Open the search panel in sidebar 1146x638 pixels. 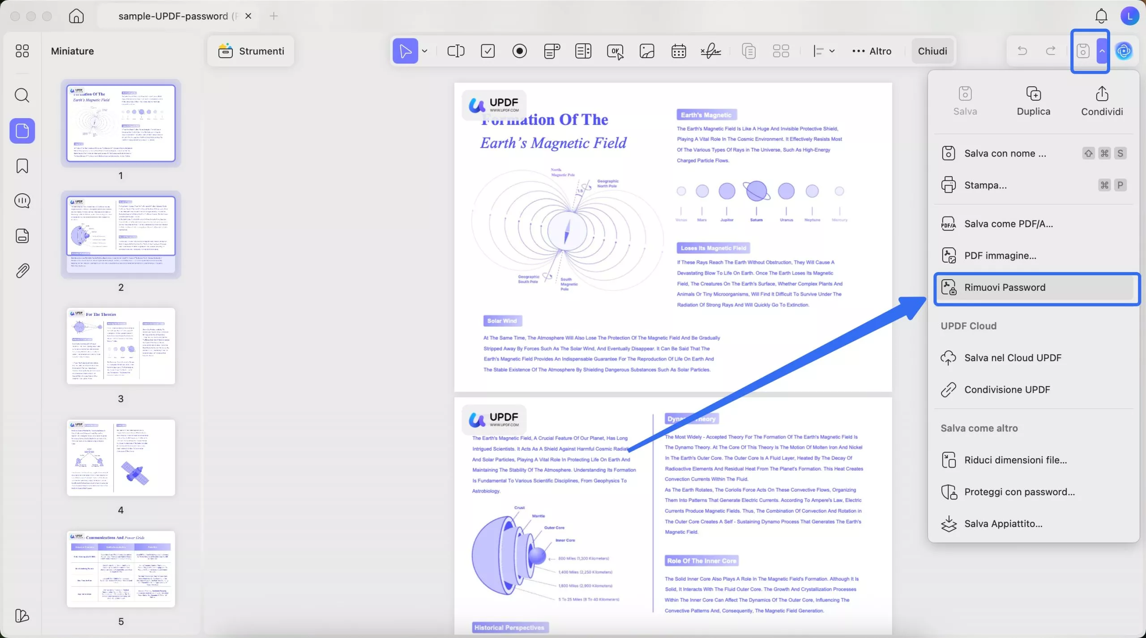coord(22,95)
